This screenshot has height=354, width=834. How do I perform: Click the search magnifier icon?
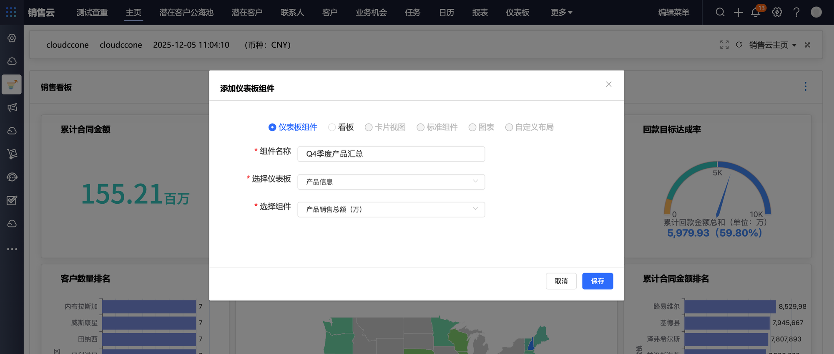[x=720, y=12]
